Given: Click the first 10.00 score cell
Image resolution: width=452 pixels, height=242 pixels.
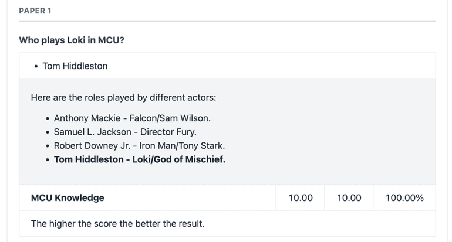Looking at the screenshot, I should point(301,197).
